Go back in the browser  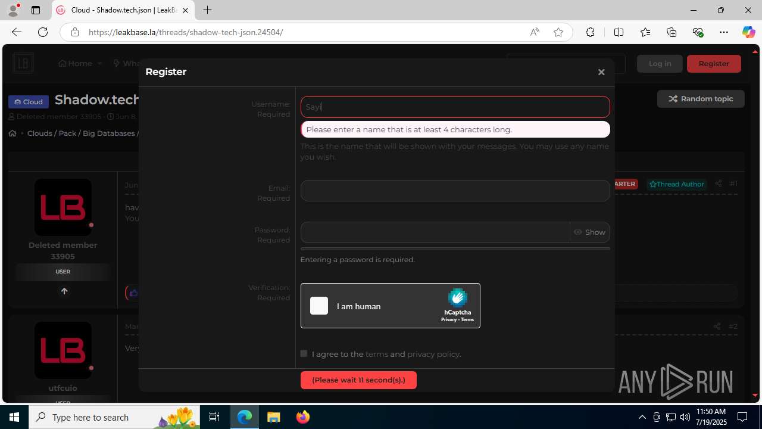(x=16, y=32)
